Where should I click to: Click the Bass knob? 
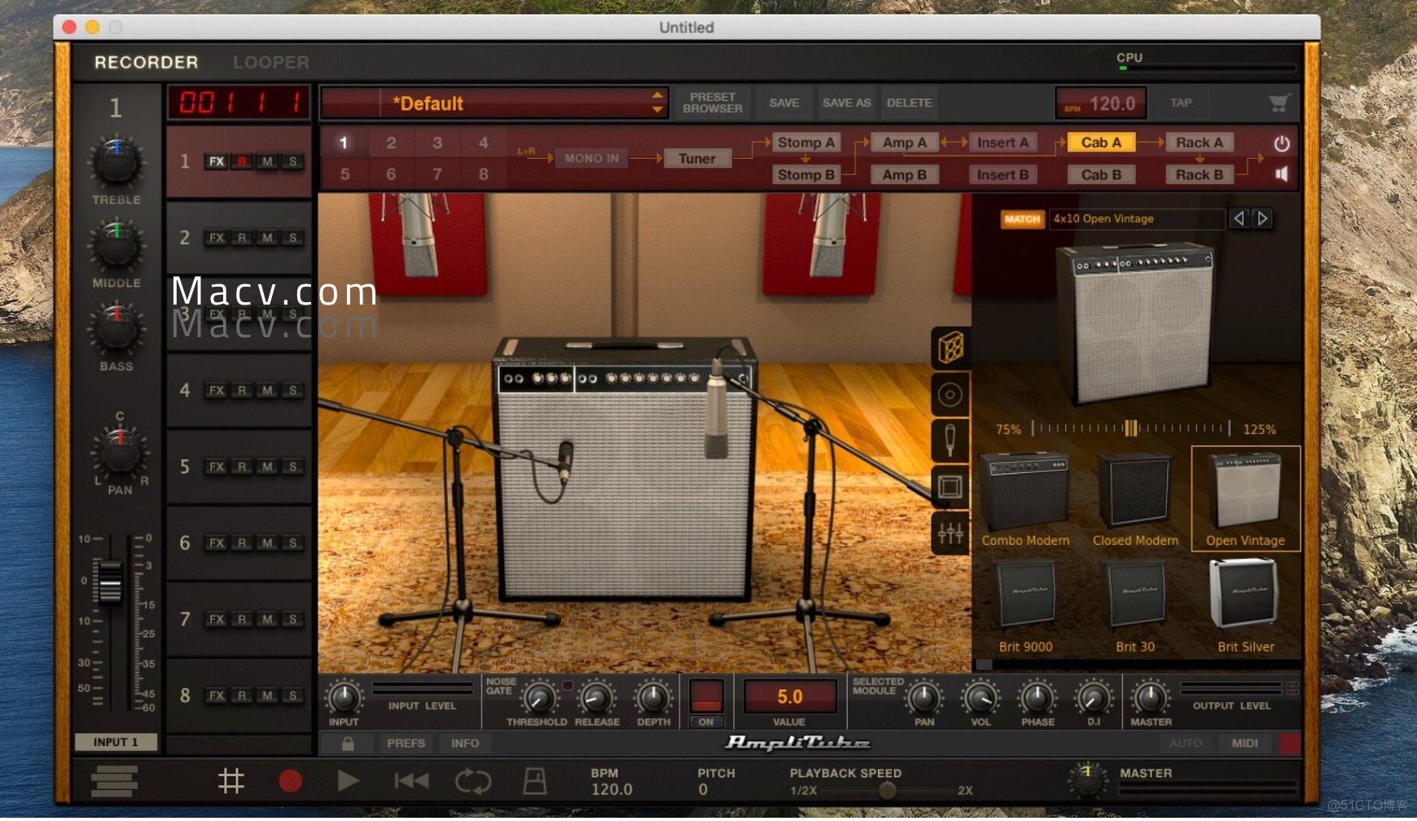[x=116, y=328]
